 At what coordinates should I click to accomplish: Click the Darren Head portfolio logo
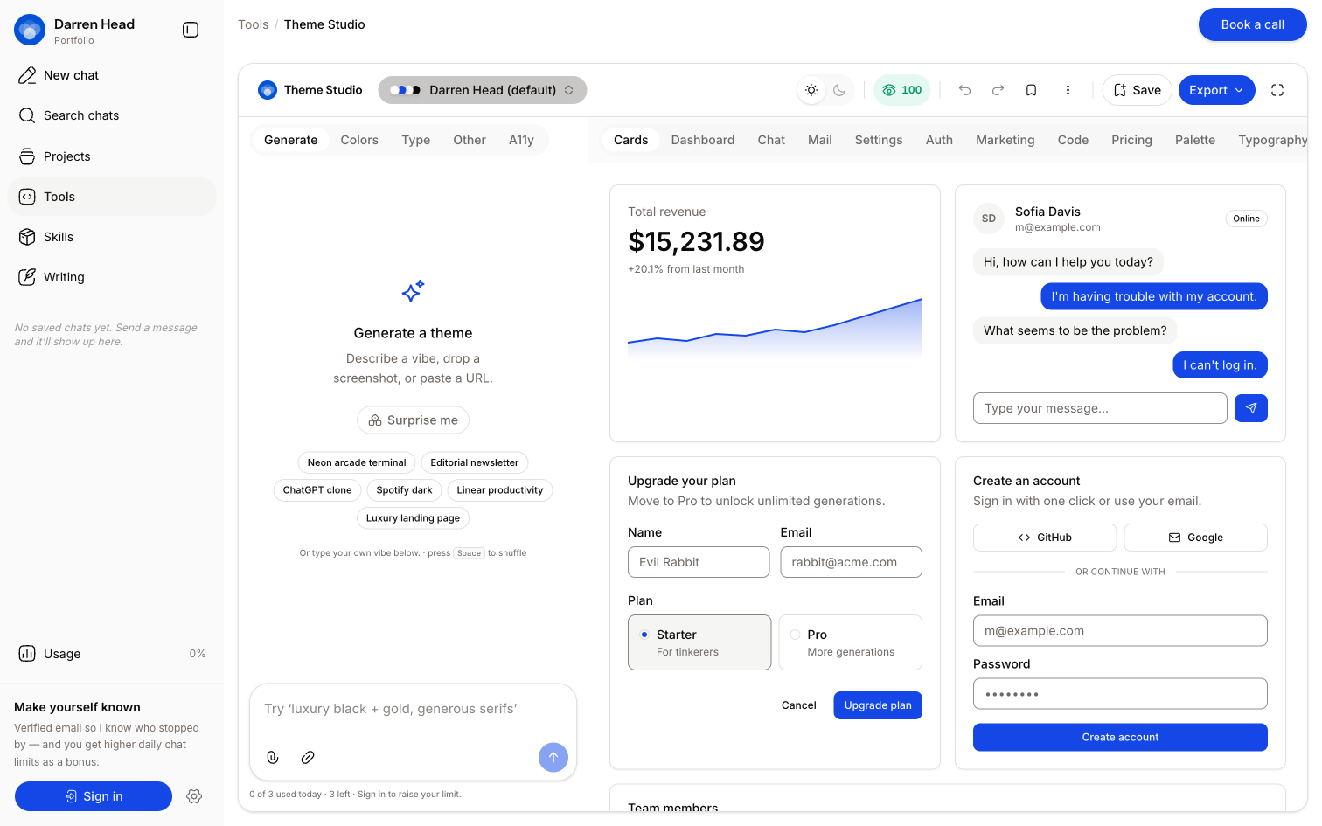point(30,30)
